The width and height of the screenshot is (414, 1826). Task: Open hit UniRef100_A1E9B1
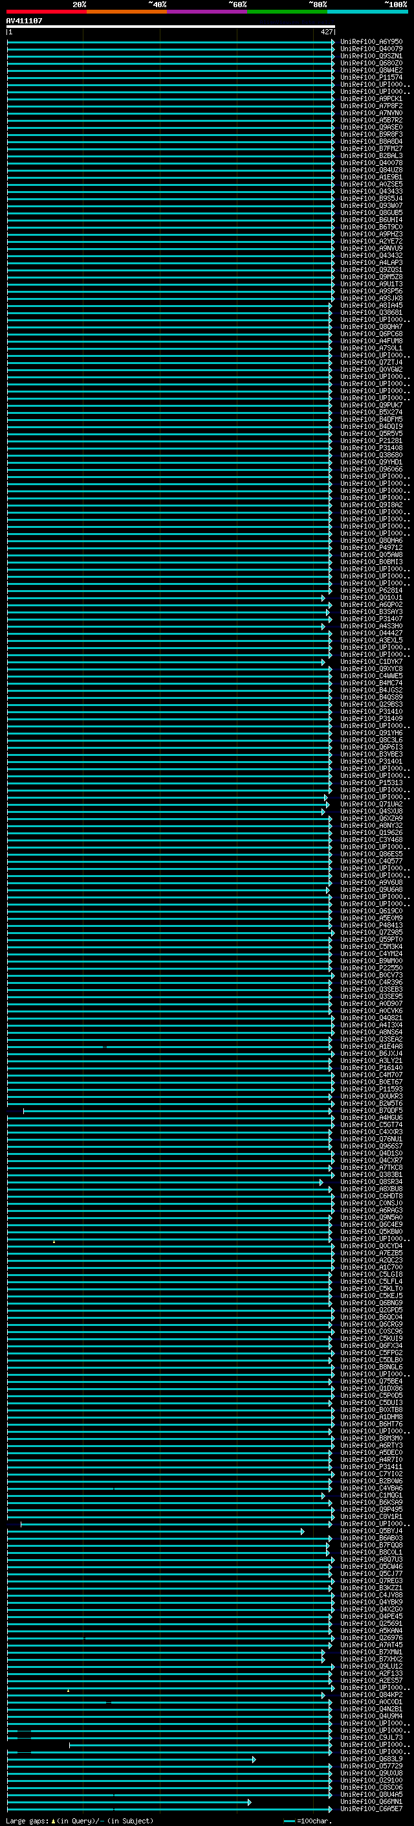pyautogui.click(x=371, y=177)
